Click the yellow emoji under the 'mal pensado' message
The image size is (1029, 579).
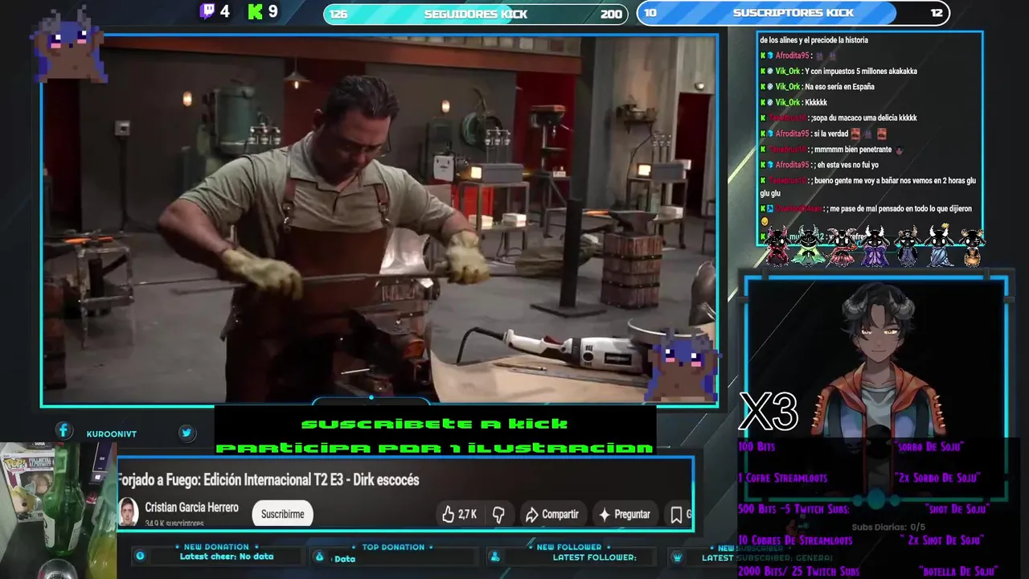click(x=765, y=221)
